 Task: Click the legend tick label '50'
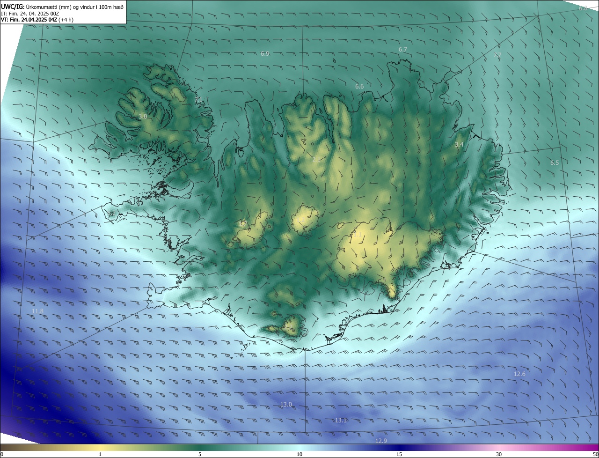[x=595, y=455]
